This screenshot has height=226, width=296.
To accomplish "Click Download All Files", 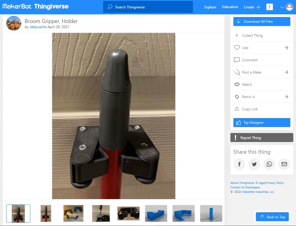I will [261, 21].
